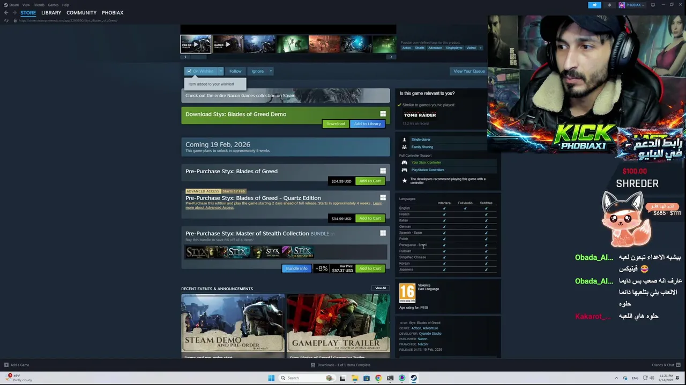
Task: Click the Follow button
Action: [235, 71]
